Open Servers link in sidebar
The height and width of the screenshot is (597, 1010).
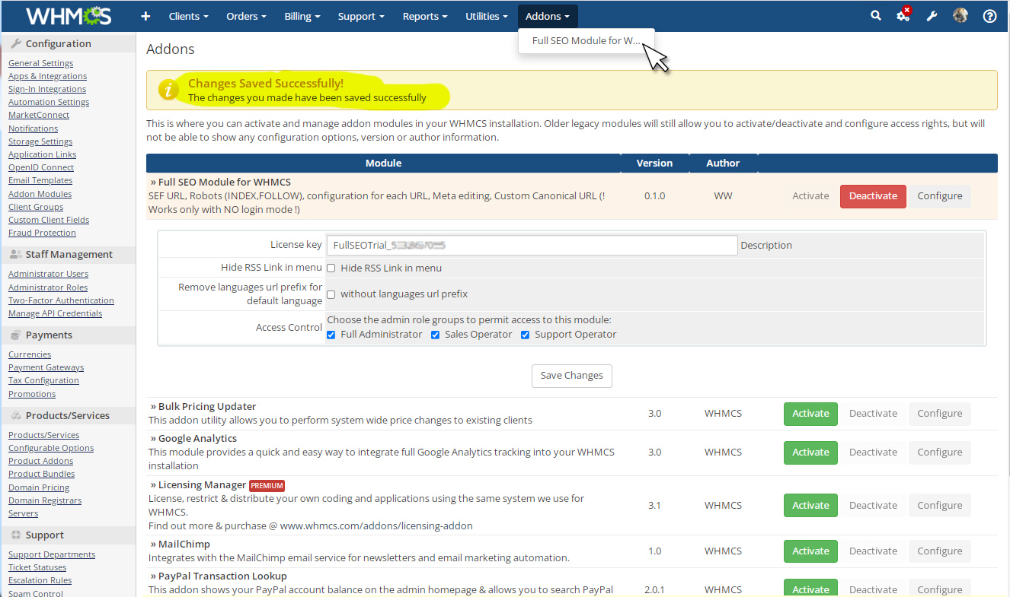pos(23,513)
